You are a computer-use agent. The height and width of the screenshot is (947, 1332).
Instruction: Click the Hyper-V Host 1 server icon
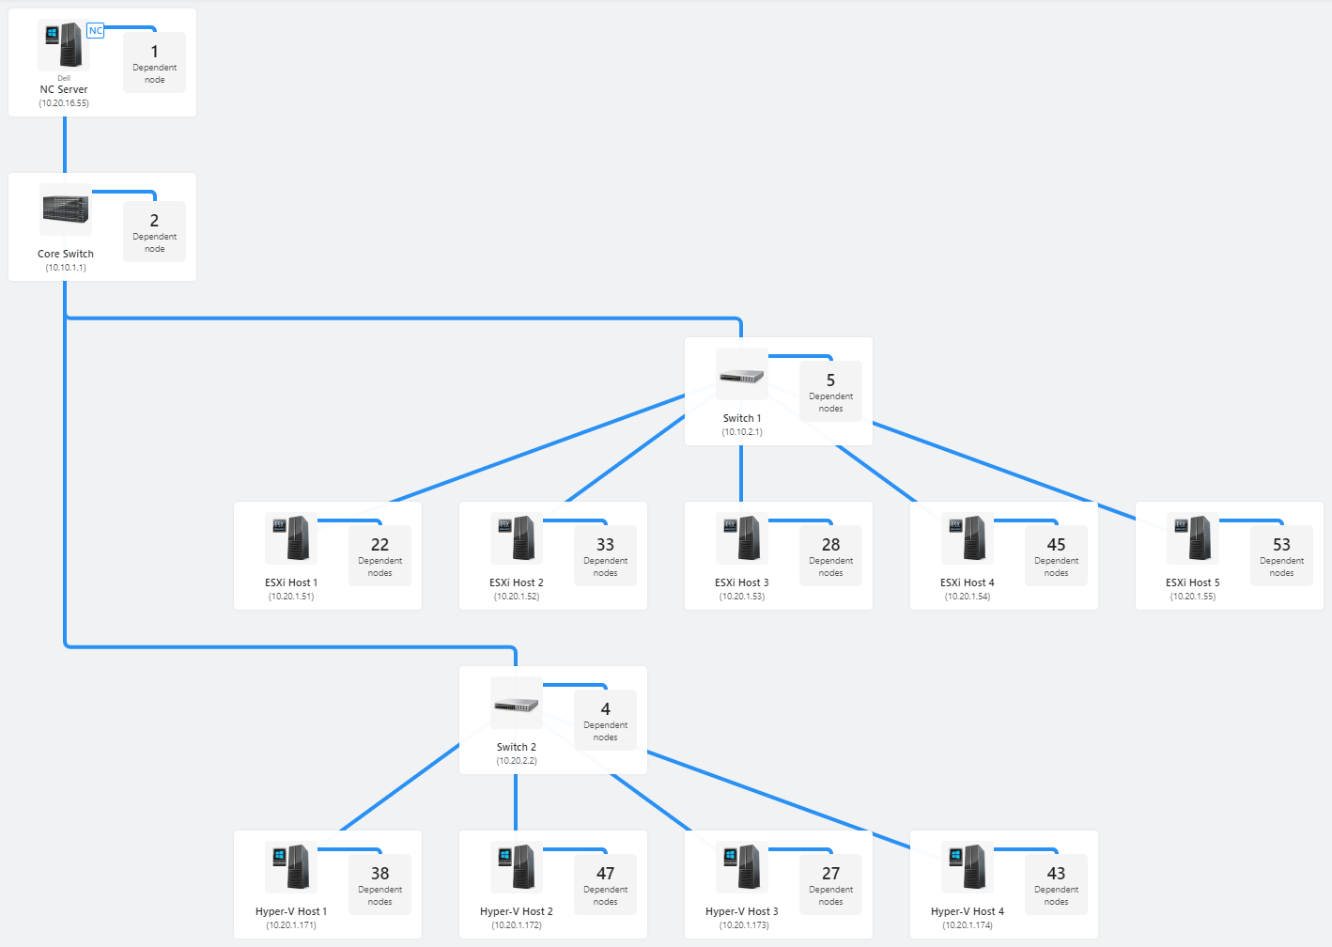pyautogui.click(x=290, y=867)
